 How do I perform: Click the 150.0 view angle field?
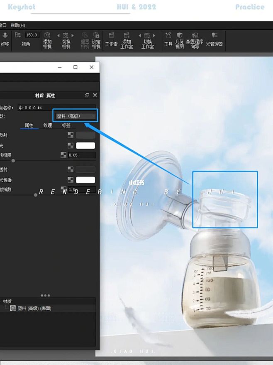pyautogui.click(x=32, y=35)
